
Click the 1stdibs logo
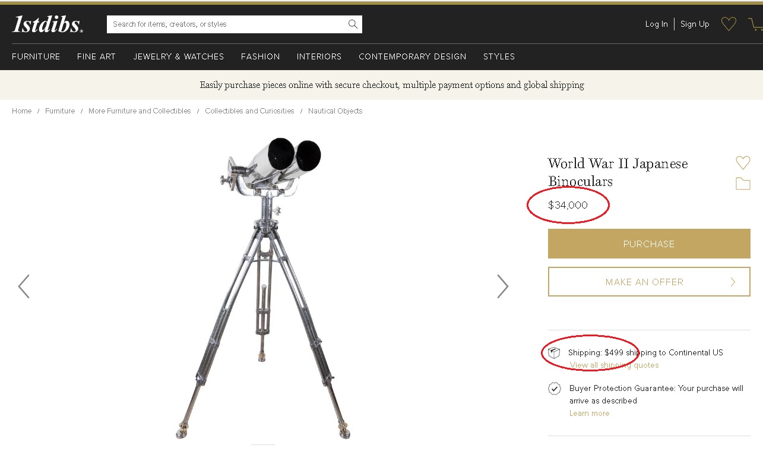pos(48,24)
